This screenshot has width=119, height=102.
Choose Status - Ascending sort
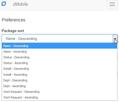pyautogui.click(x=59, y=63)
